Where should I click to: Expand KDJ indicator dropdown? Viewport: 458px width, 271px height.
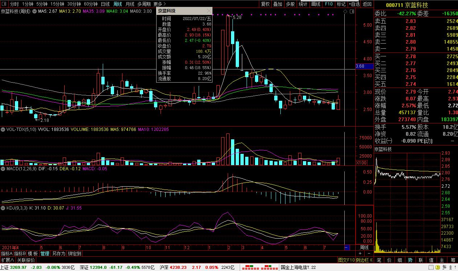coord(3,208)
